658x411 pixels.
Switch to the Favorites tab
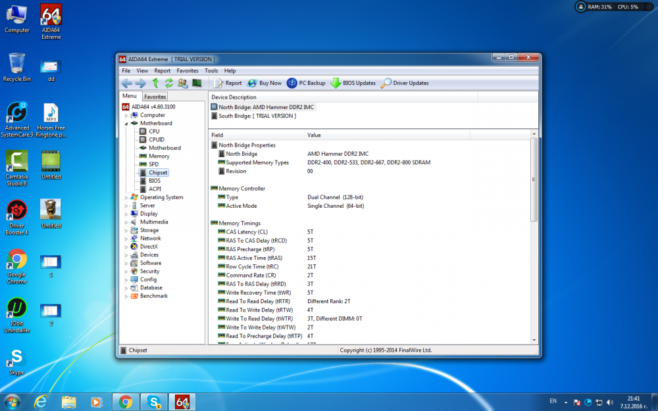pos(155,97)
